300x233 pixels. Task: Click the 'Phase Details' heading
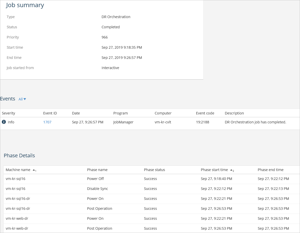click(19, 156)
